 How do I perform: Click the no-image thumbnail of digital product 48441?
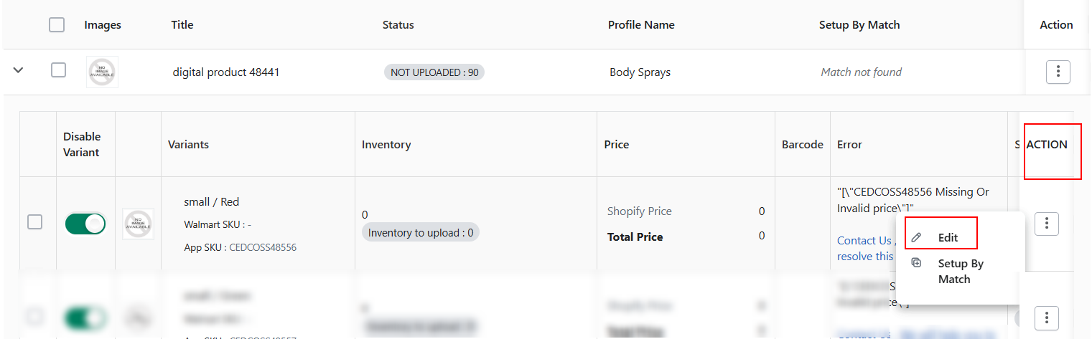[x=103, y=72]
